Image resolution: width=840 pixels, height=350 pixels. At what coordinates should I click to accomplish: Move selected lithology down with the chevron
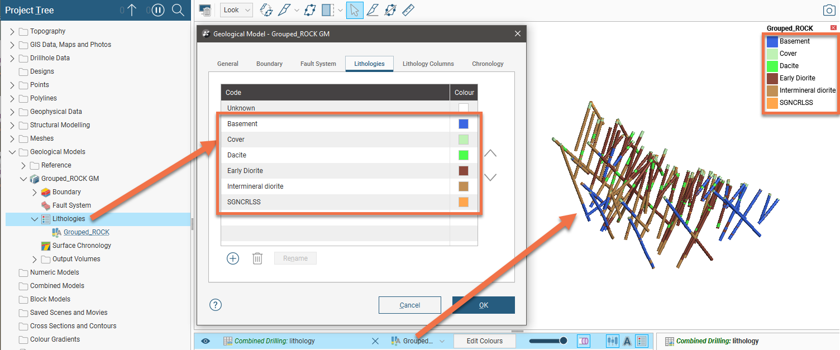pyautogui.click(x=490, y=177)
